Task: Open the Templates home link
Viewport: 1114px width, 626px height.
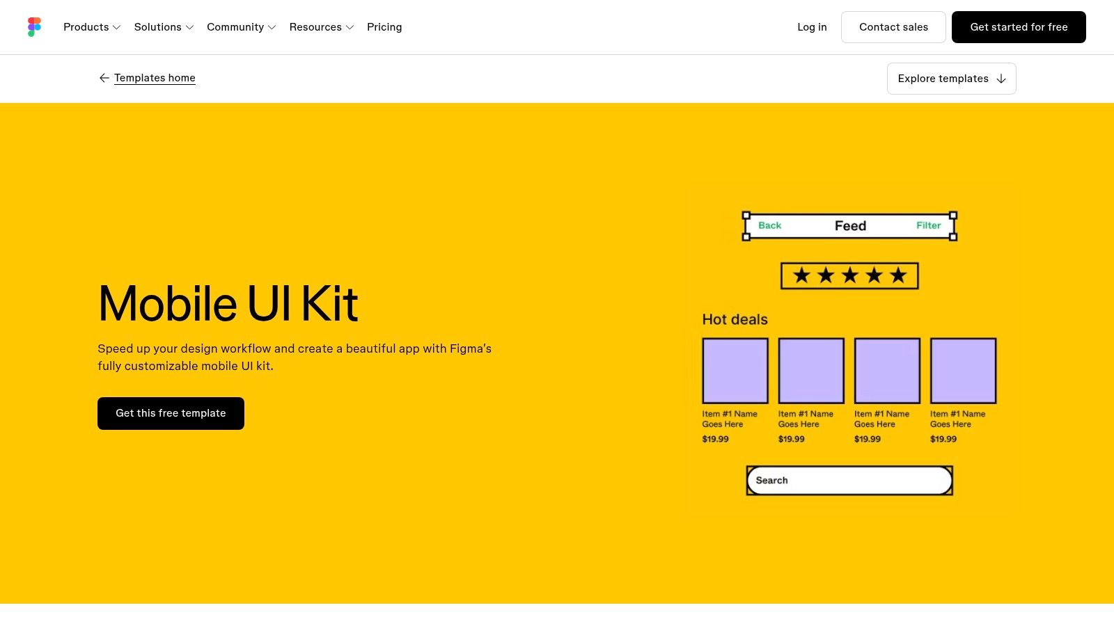Action: point(155,78)
